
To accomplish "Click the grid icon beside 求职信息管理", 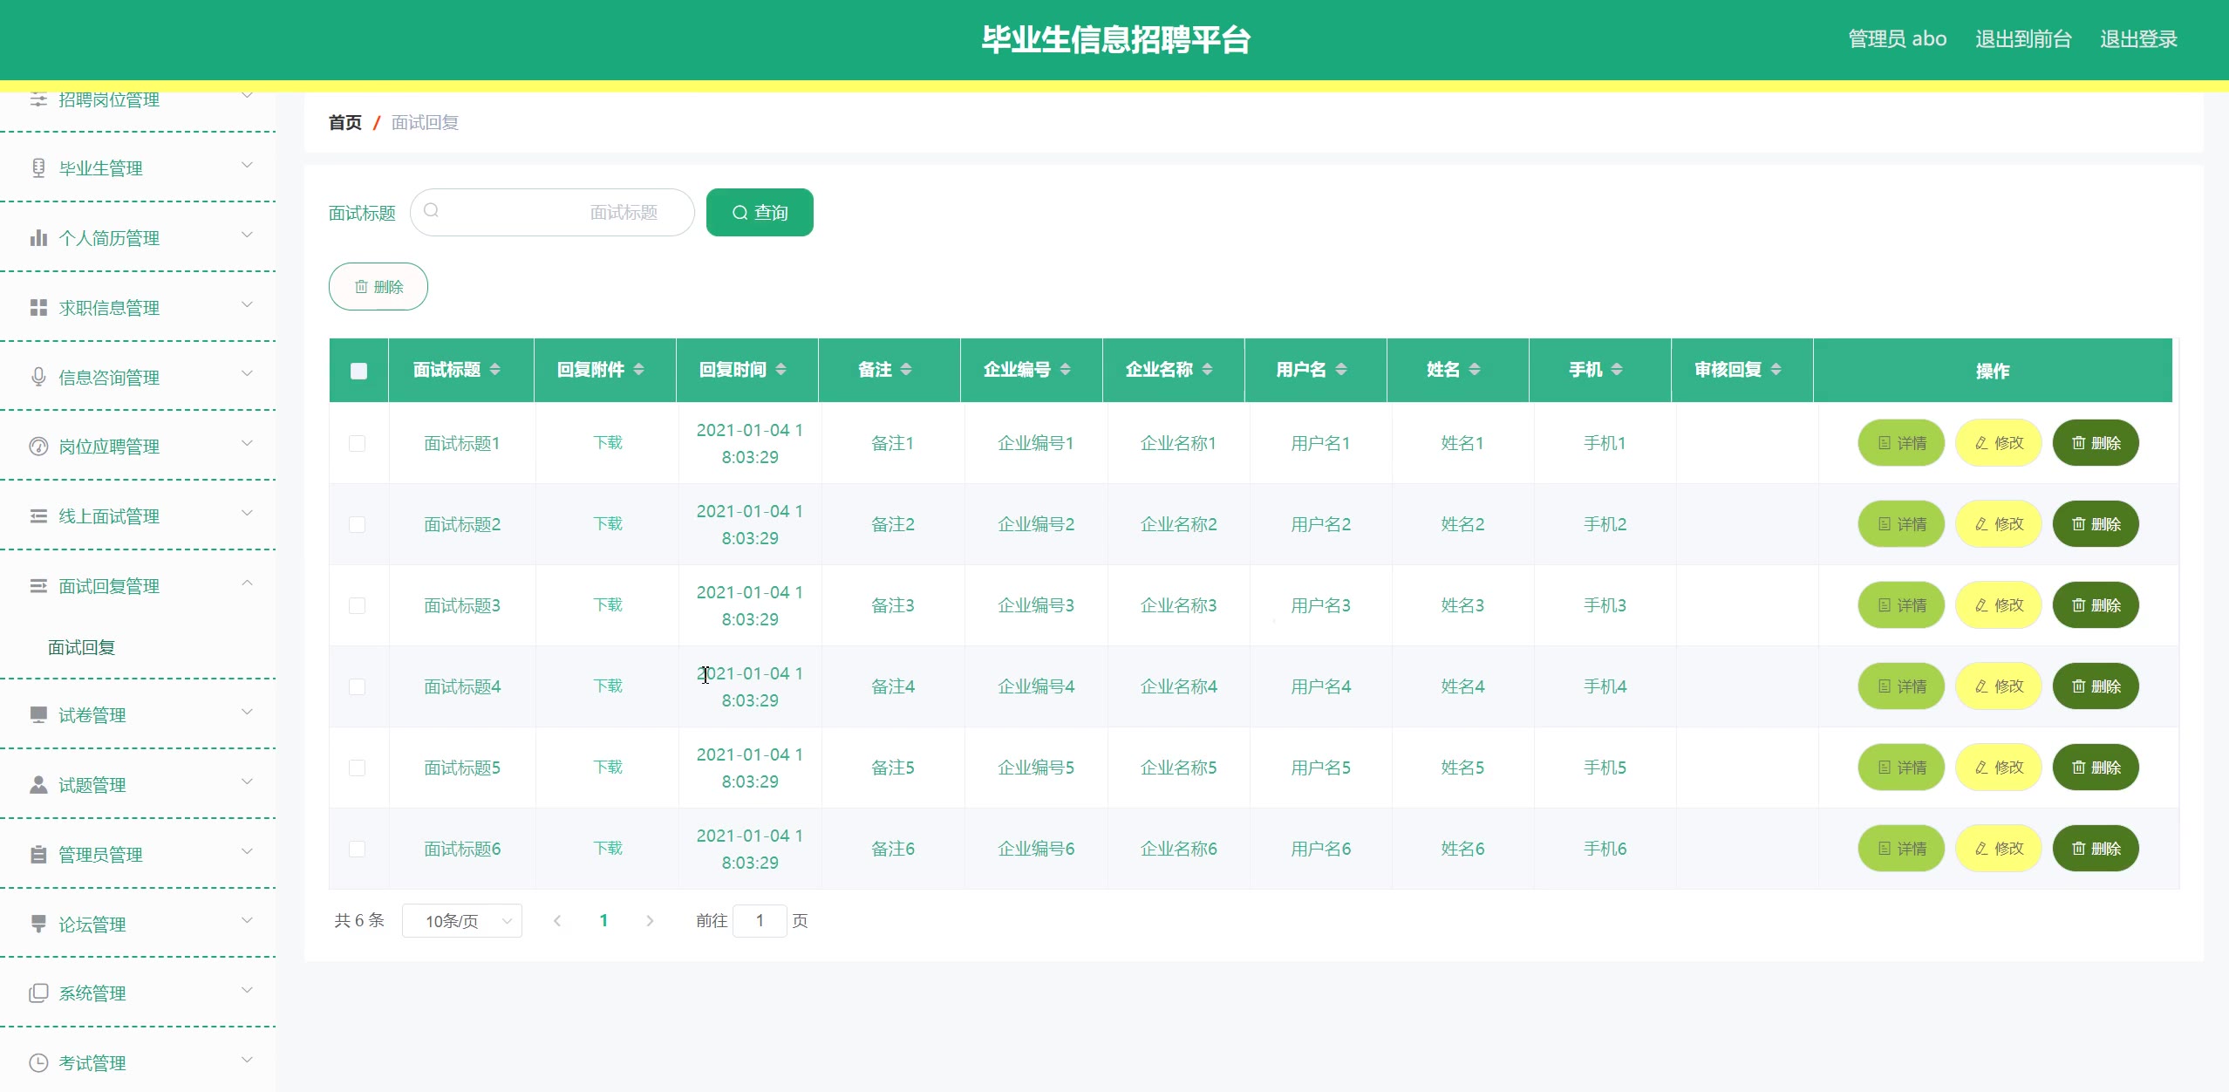I will pyautogui.click(x=38, y=307).
